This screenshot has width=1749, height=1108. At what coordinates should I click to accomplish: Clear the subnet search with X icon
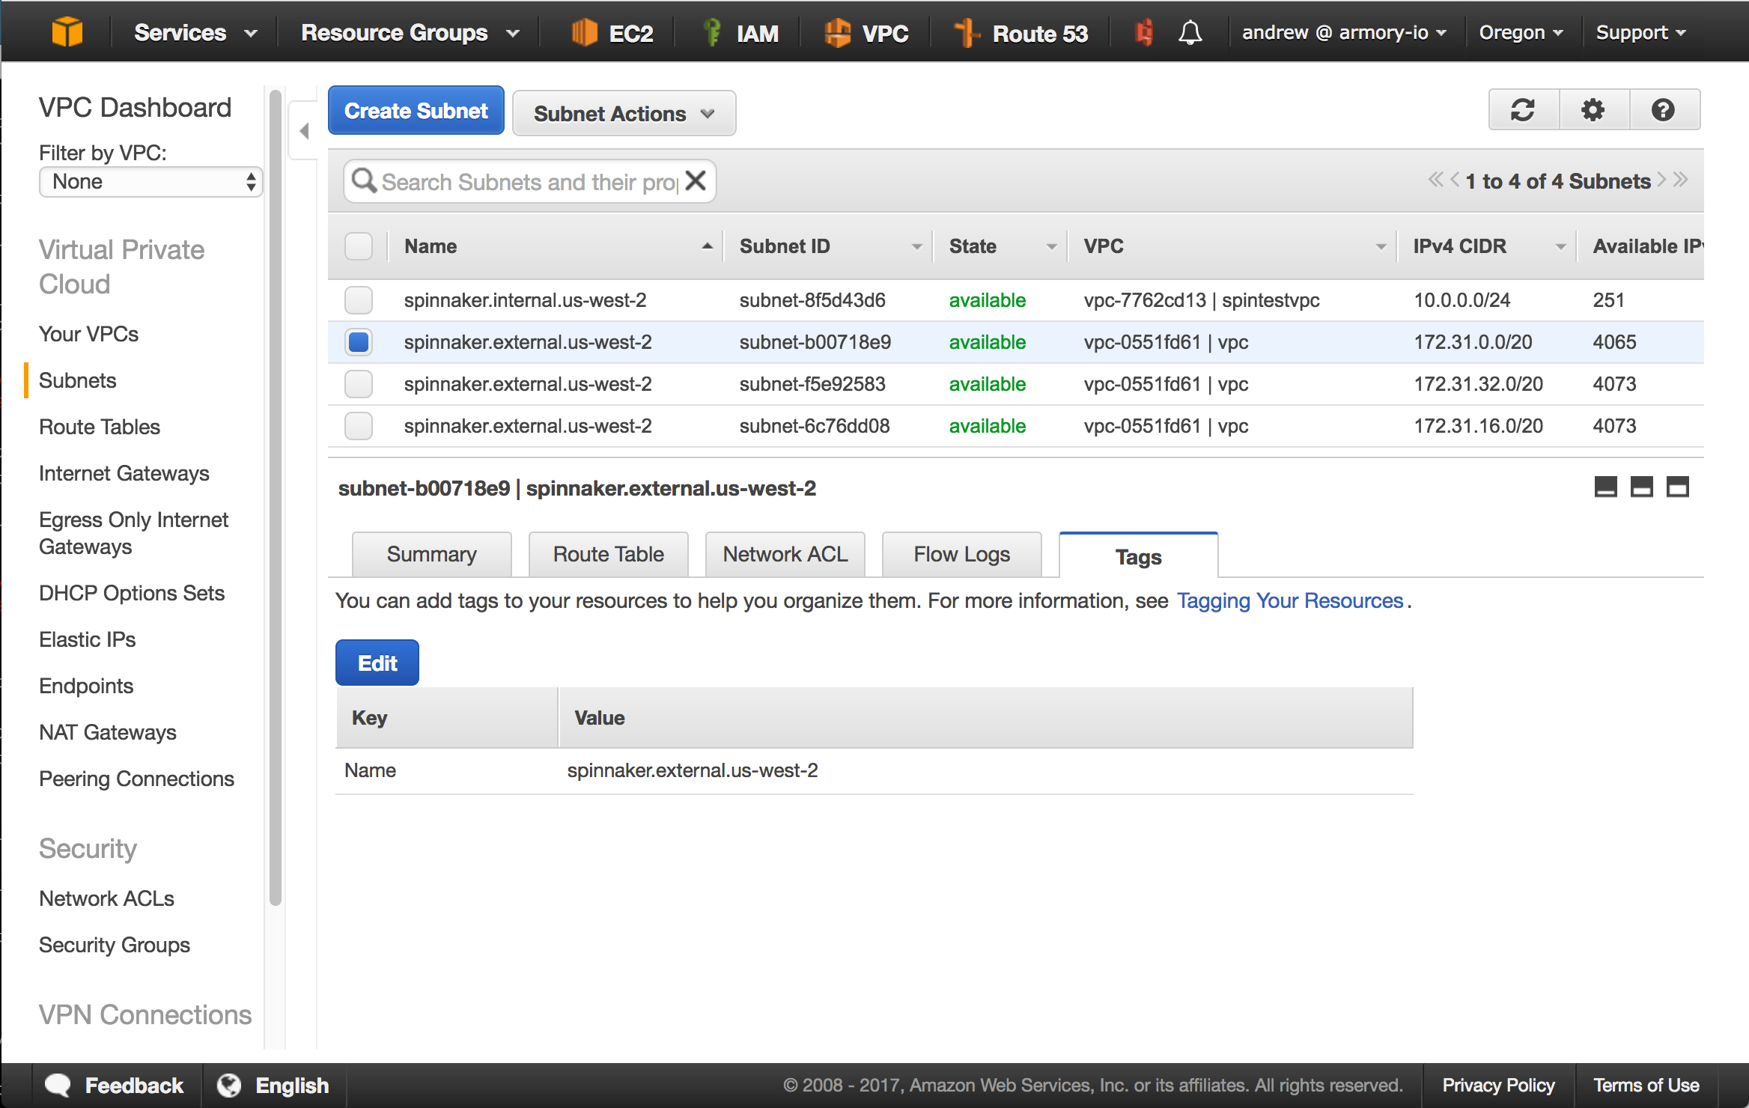pos(696,180)
